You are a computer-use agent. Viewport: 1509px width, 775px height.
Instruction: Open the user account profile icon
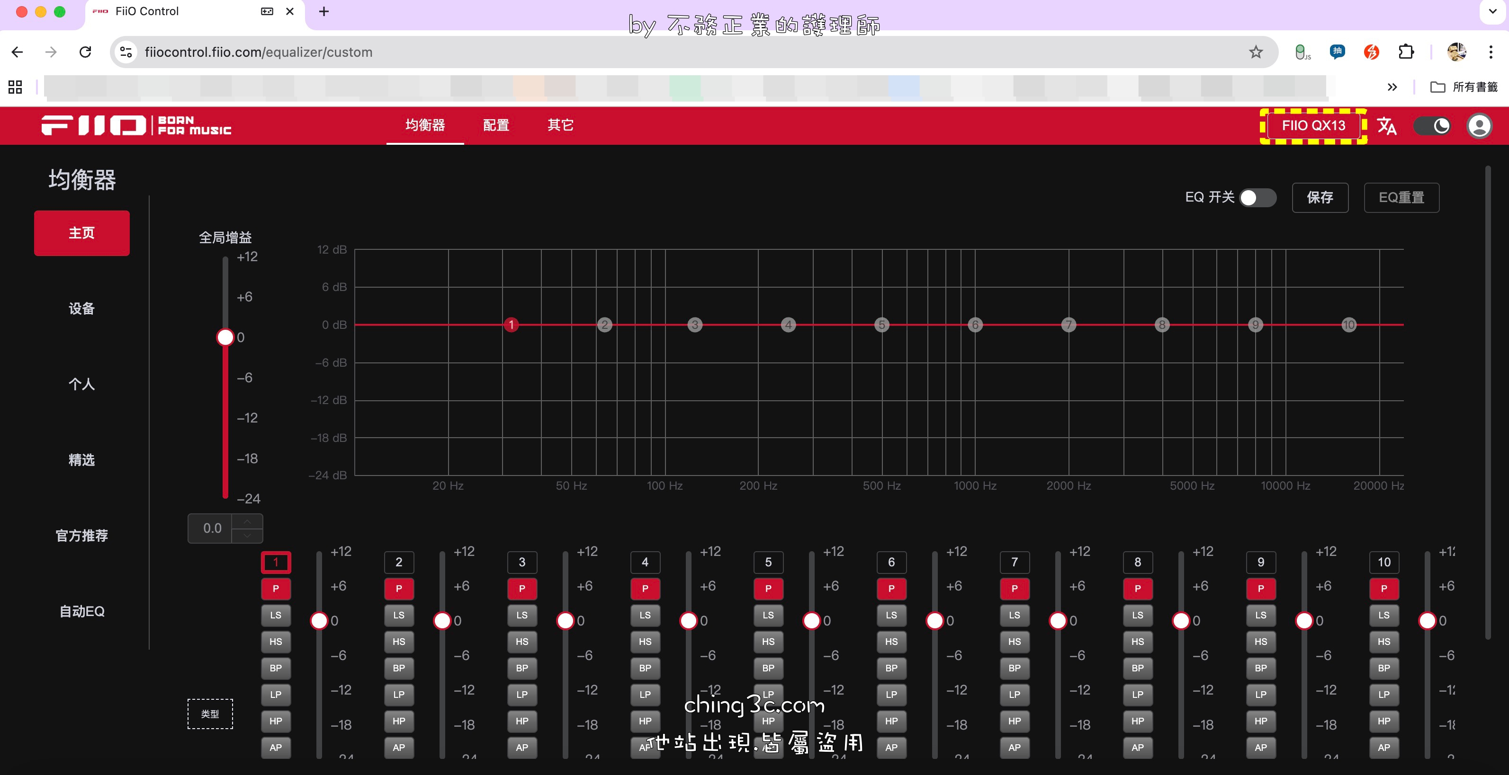(1479, 126)
